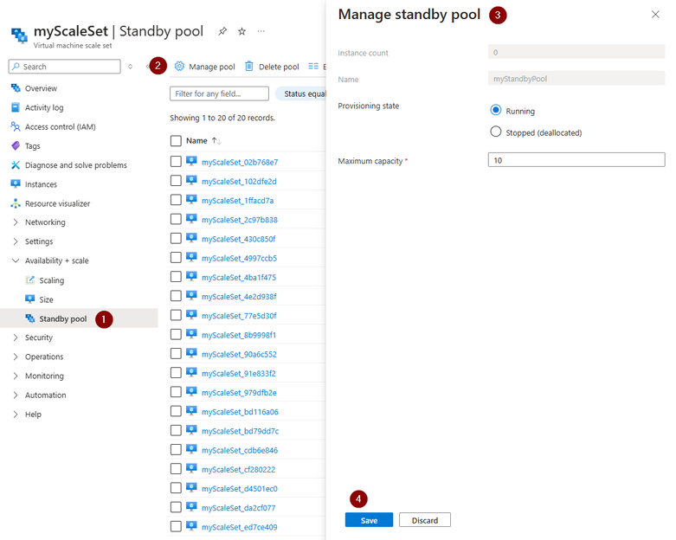676x540 pixels.
Task: Open Access control (IAM) page
Action: pos(61,126)
